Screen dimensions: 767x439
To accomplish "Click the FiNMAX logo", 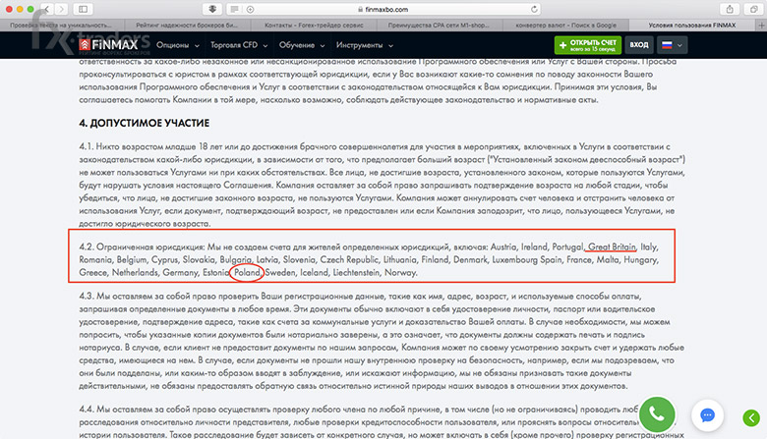I will pyautogui.click(x=108, y=45).
